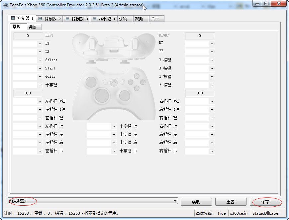Open the 十字键 右 dropdown

(x=102, y=143)
